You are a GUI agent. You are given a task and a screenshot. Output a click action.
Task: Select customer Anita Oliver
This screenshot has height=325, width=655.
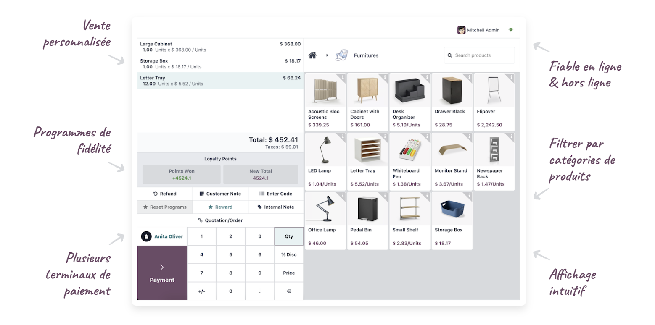click(162, 236)
